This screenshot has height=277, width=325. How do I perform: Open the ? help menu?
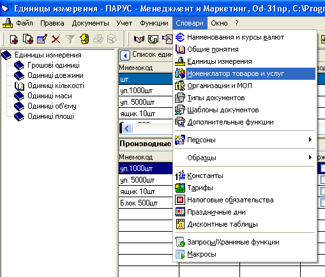tap(237, 23)
